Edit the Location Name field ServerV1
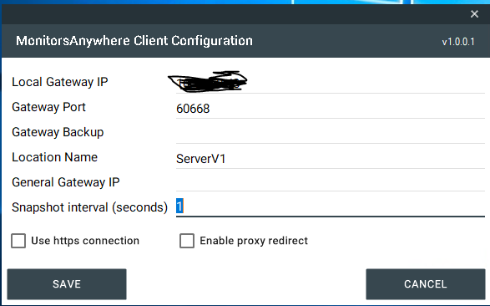 pos(331,158)
